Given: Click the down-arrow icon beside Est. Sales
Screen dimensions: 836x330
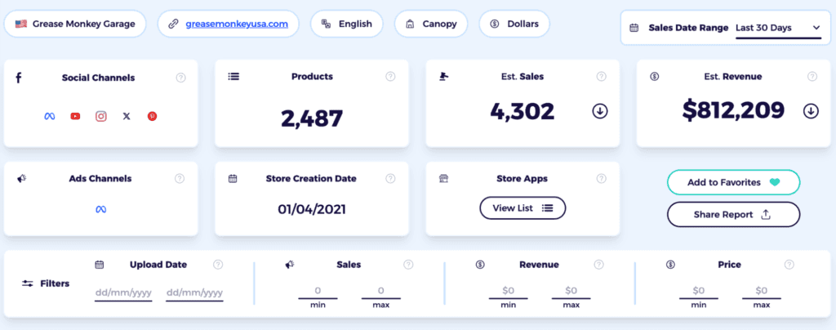Looking at the screenshot, I should 600,111.
